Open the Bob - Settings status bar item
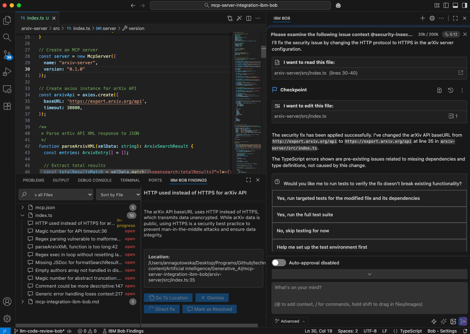470x334 pixels. (x=442, y=331)
